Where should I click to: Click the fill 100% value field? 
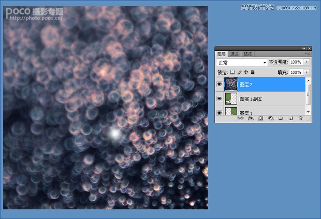pos(296,72)
